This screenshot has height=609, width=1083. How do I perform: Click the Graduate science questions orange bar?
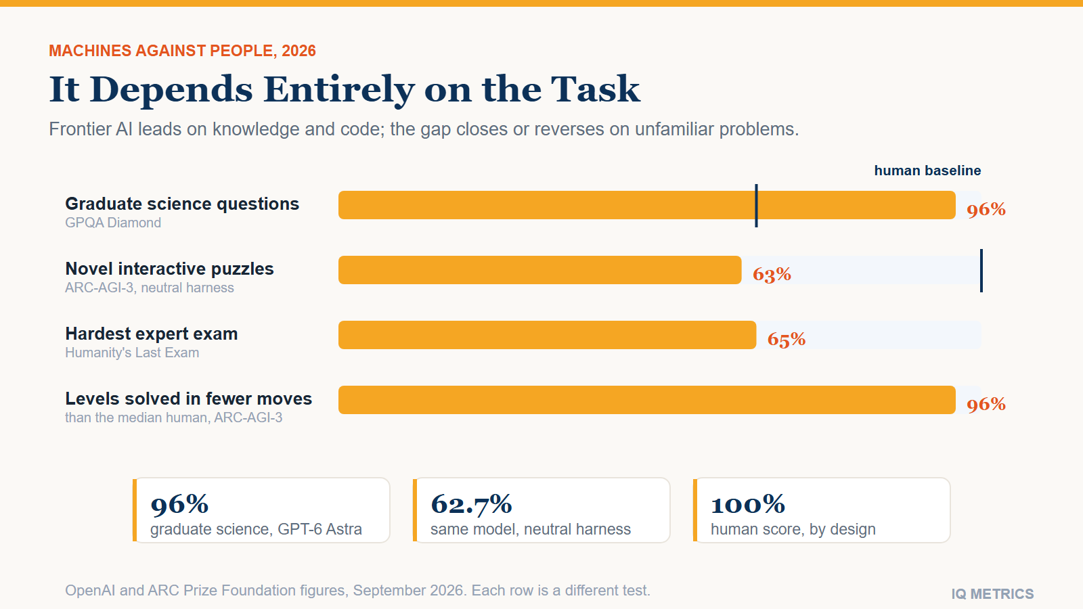coord(647,205)
